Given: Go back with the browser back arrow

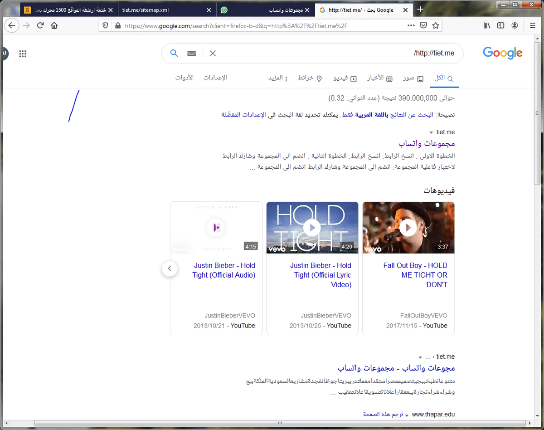Looking at the screenshot, I should click(x=12, y=26).
